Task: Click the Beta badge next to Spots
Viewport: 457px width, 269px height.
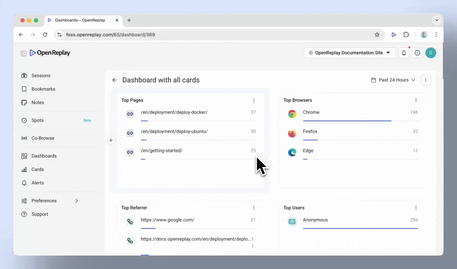Action: (87, 120)
